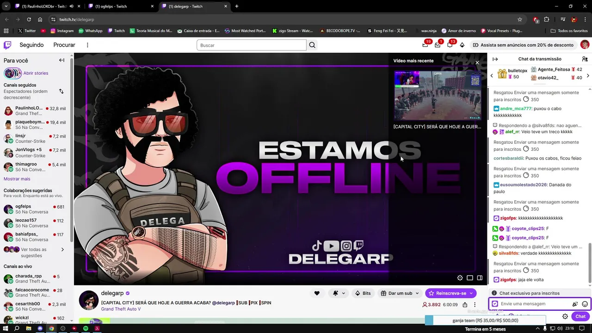Image resolution: width=592 pixels, height=333 pixels.
Task: Click the heart follow icon under the stream
Action: (x=317, y=293)
